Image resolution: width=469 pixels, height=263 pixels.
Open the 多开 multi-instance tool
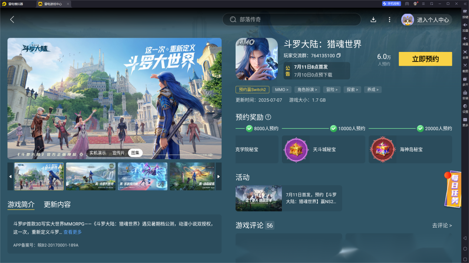click(x=465, y=81)
